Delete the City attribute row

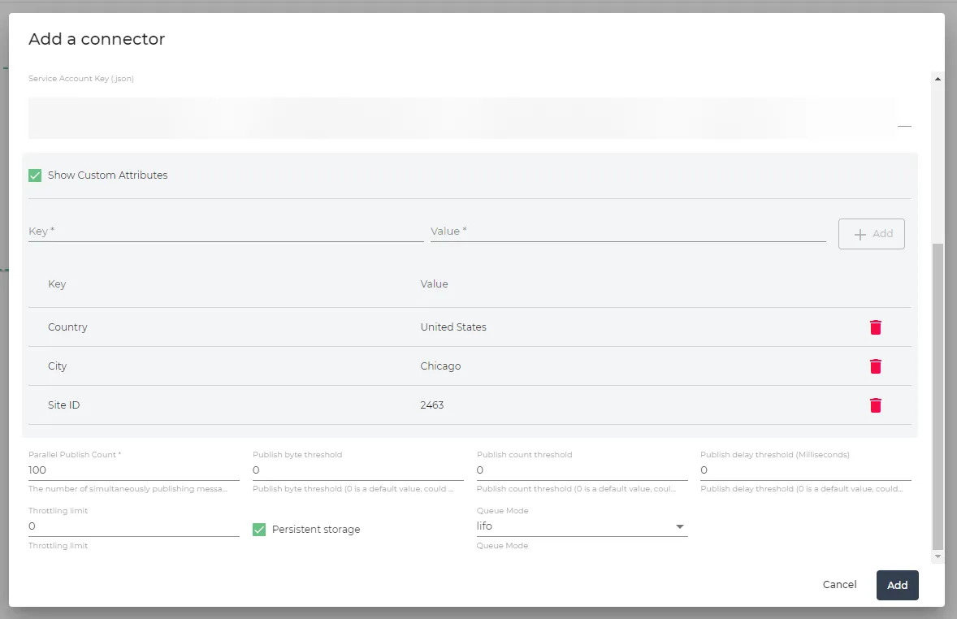(x=875, y=366)
